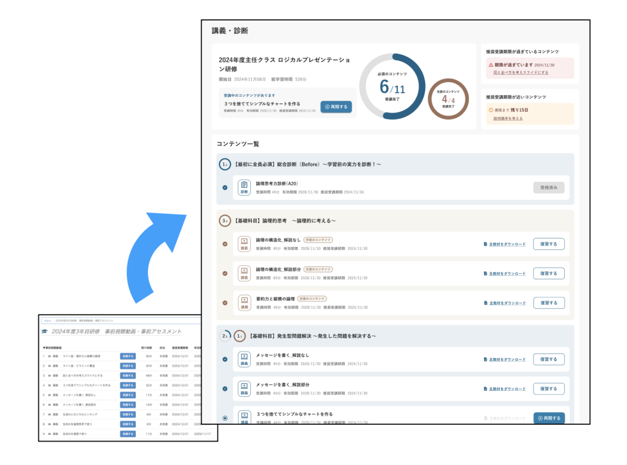
Task: Click video icon in row 9 of small window
Action: 49,433
